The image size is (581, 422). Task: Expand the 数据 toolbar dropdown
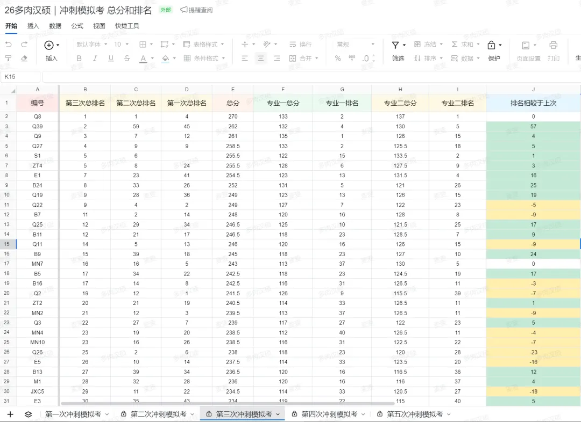[x=478, y=58]
